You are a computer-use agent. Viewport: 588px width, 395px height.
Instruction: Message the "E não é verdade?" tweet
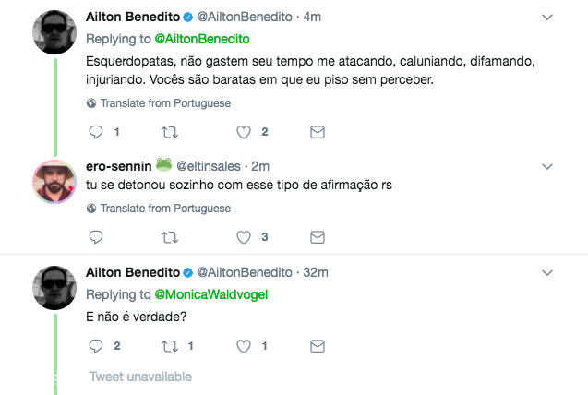point(318,346)
